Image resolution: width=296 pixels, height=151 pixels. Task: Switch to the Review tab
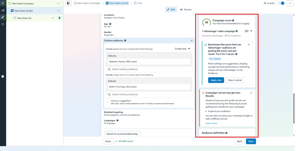pyautogui.click(x=186, y=10)
